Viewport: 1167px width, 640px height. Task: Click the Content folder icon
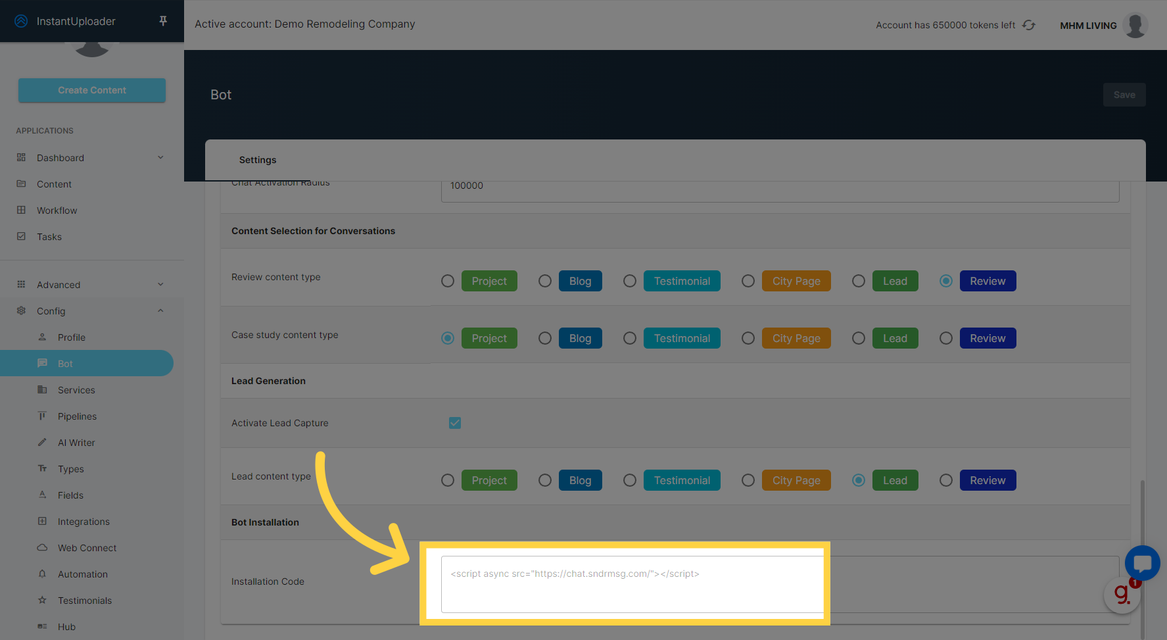pyautogui.click(x=21, y=184)
